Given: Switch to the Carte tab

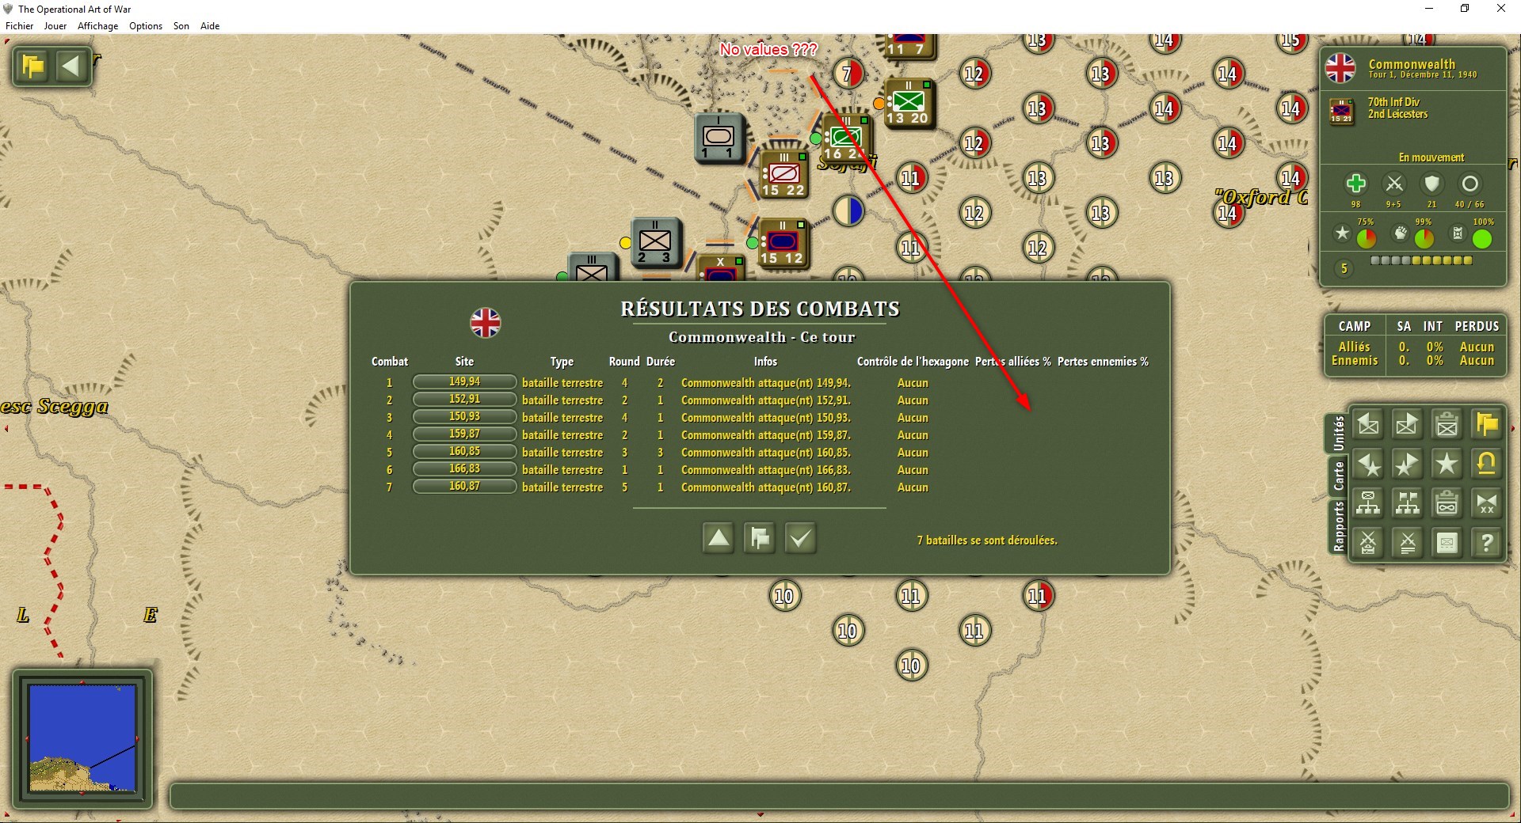Looking at the screenshot, I should pyautogui.click(x=1338, y=477).
